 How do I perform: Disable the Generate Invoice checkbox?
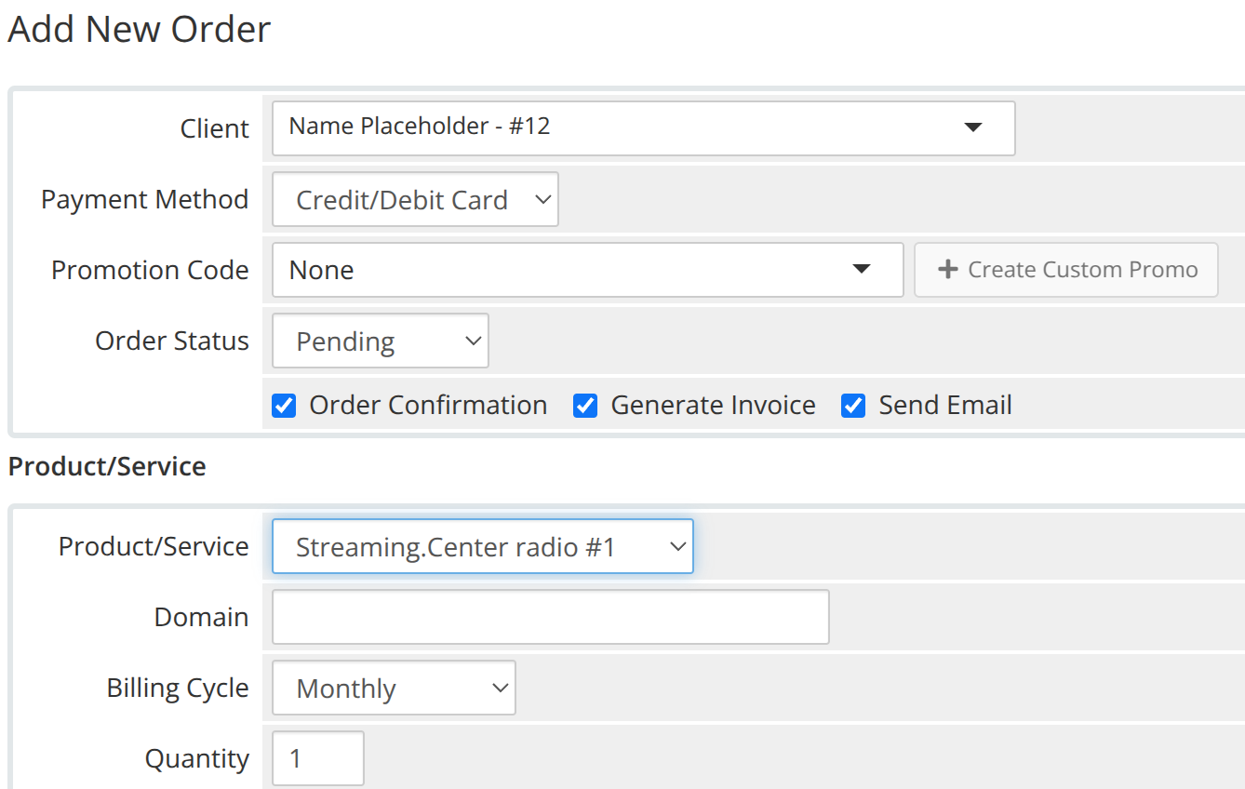coord(585,406)
